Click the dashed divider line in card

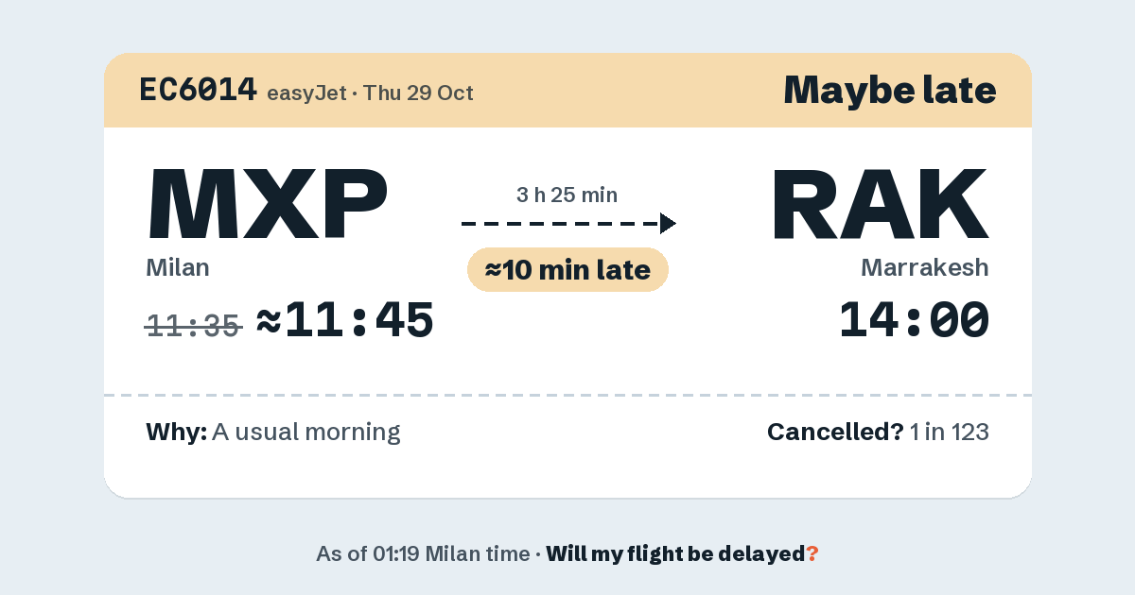pos(567,395)
